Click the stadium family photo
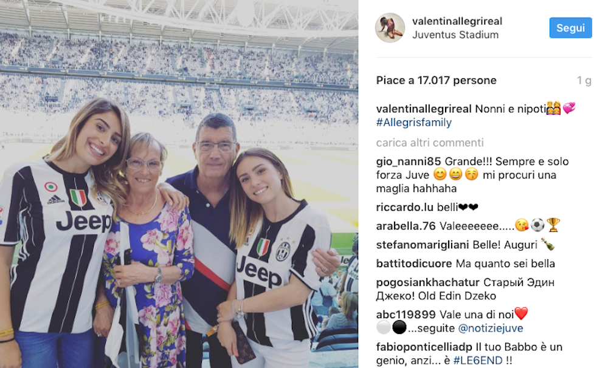This screenshot has width=608, height=368. pyautogui.click(x=179, y=184)
